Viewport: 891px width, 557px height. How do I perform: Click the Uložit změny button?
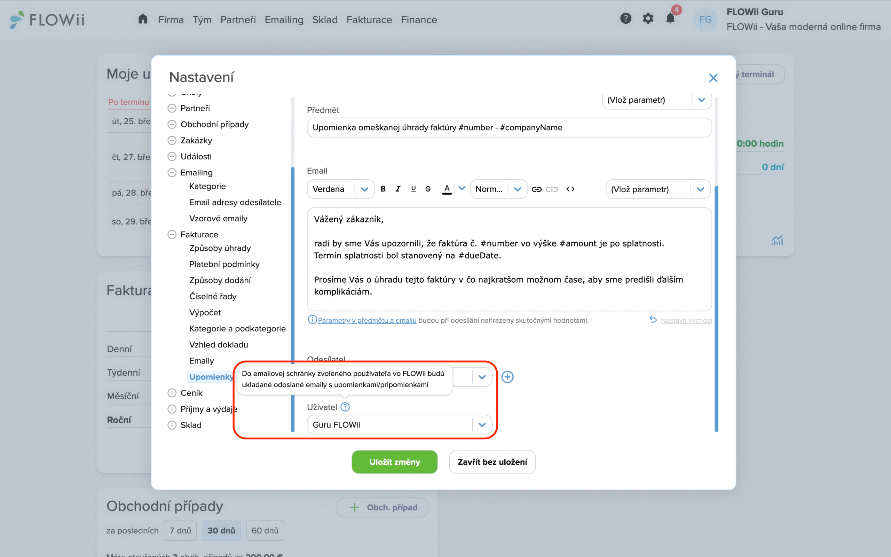tap(394, 462)
